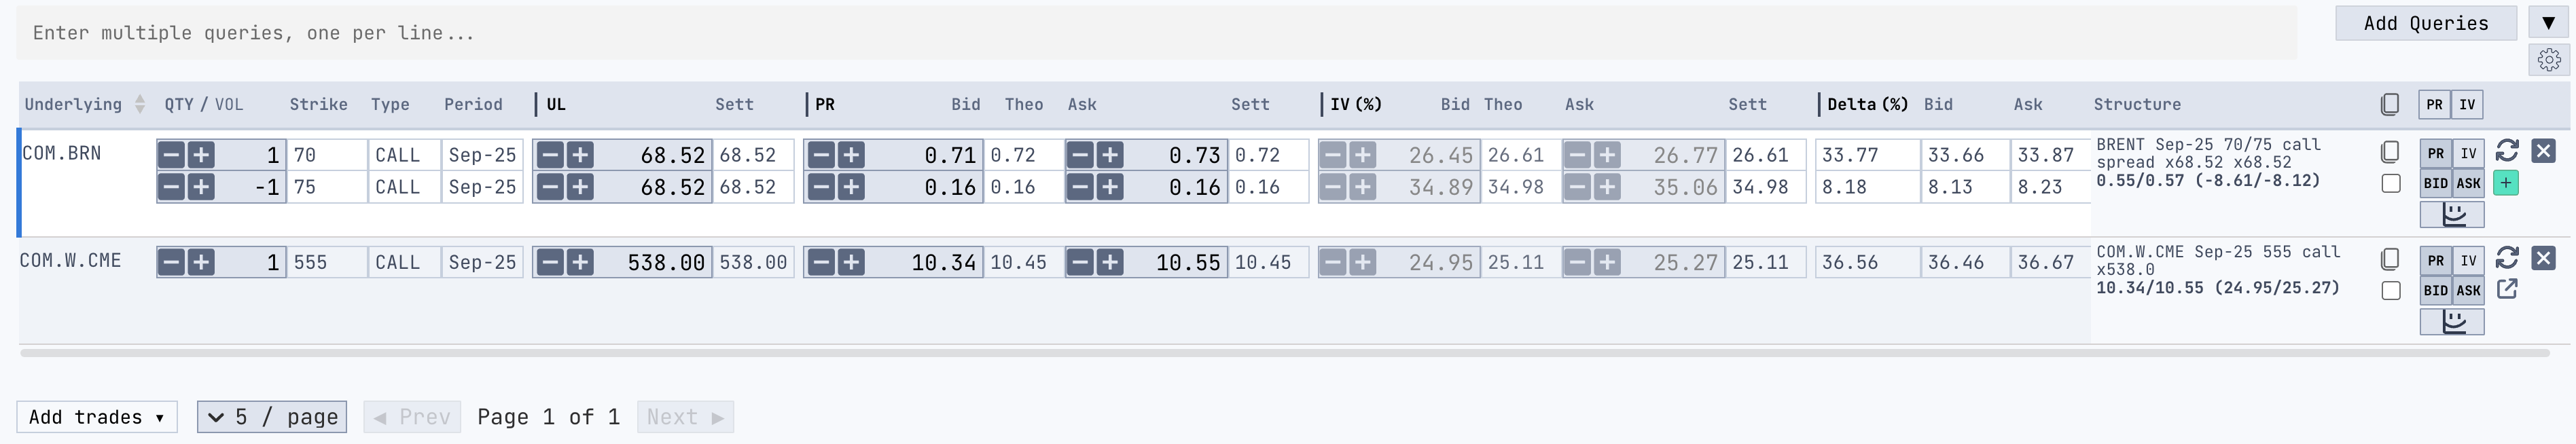This screenshot has width=2576, height=444.
Task: Toggle IV mode for COM.W.CME row
Action: [x=2469, y=261]
